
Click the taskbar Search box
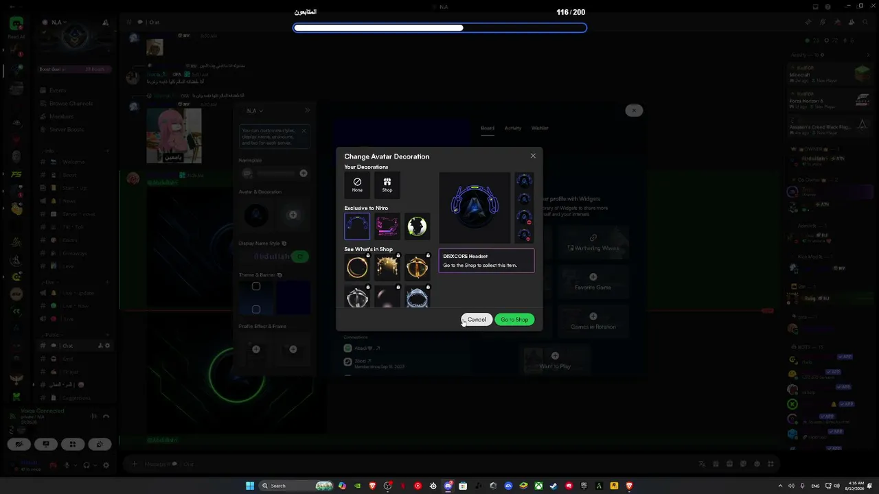click(x=296, y=486)
